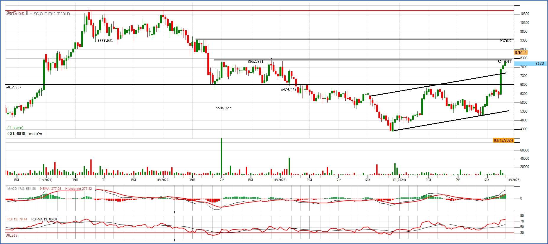Click the 10800 price axis tick
The image size is (548, 244).
pos(525,14)
